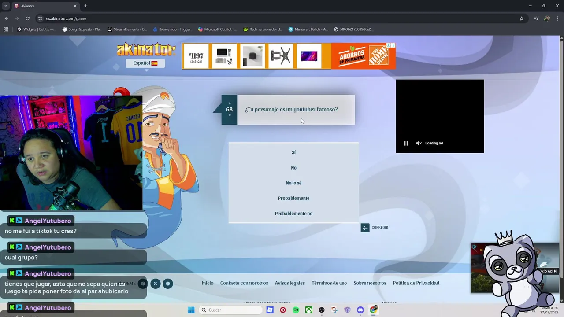Pause the loading video ad
Screen dimensions: 564x317
pos(406,143)
